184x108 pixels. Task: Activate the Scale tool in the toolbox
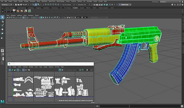tap(2, 38)
